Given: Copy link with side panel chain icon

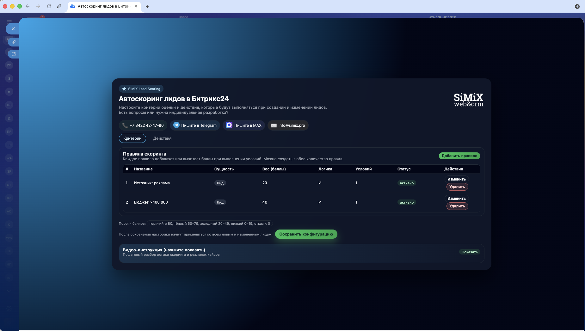Looking at the screenshot, I should pyautogui.click(x=14, y=42).
